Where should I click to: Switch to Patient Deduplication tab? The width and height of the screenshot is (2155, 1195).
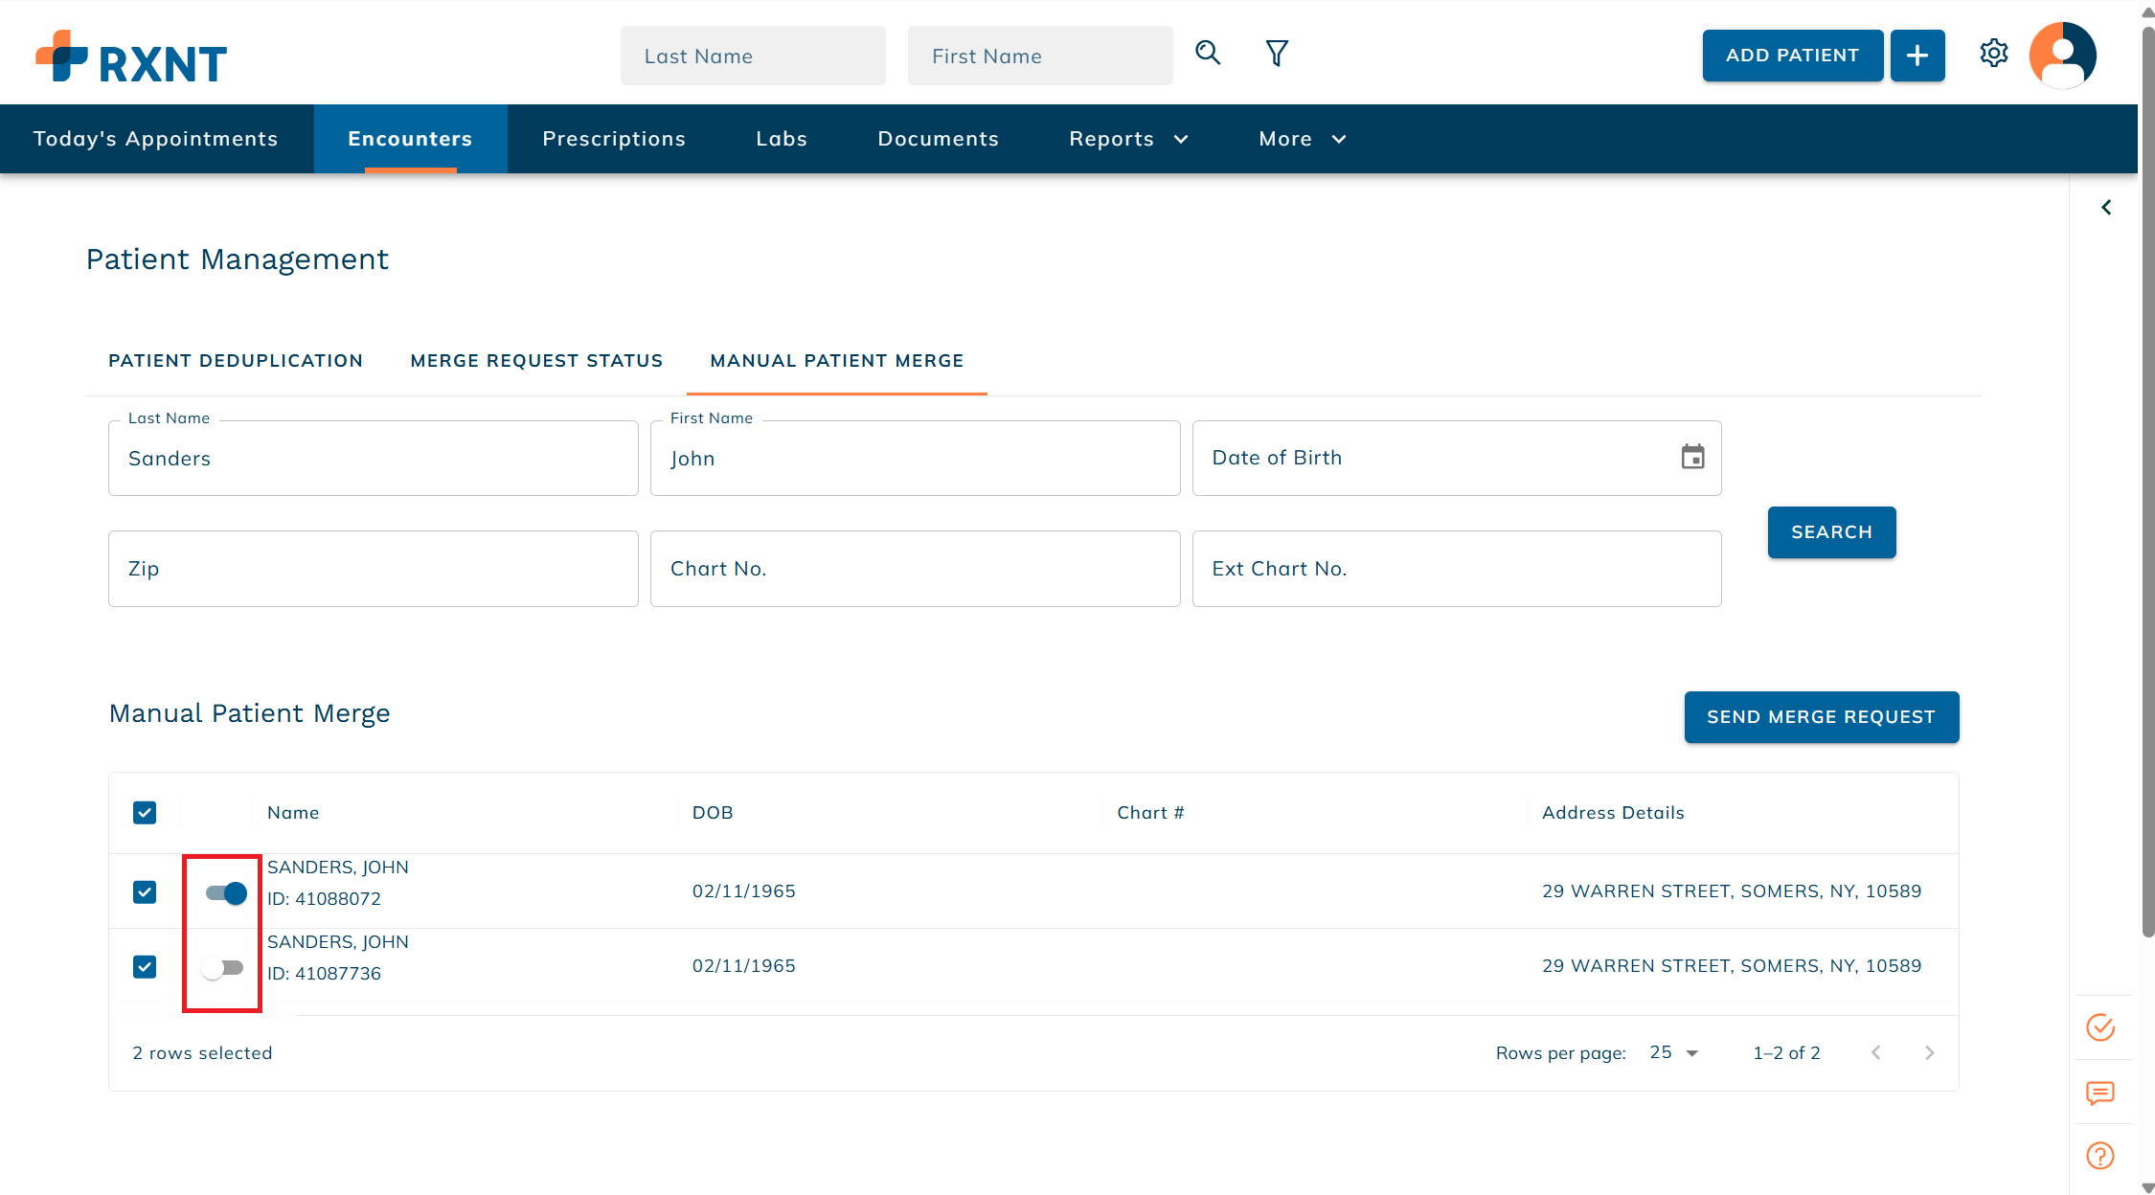click(x=236, y=361)
